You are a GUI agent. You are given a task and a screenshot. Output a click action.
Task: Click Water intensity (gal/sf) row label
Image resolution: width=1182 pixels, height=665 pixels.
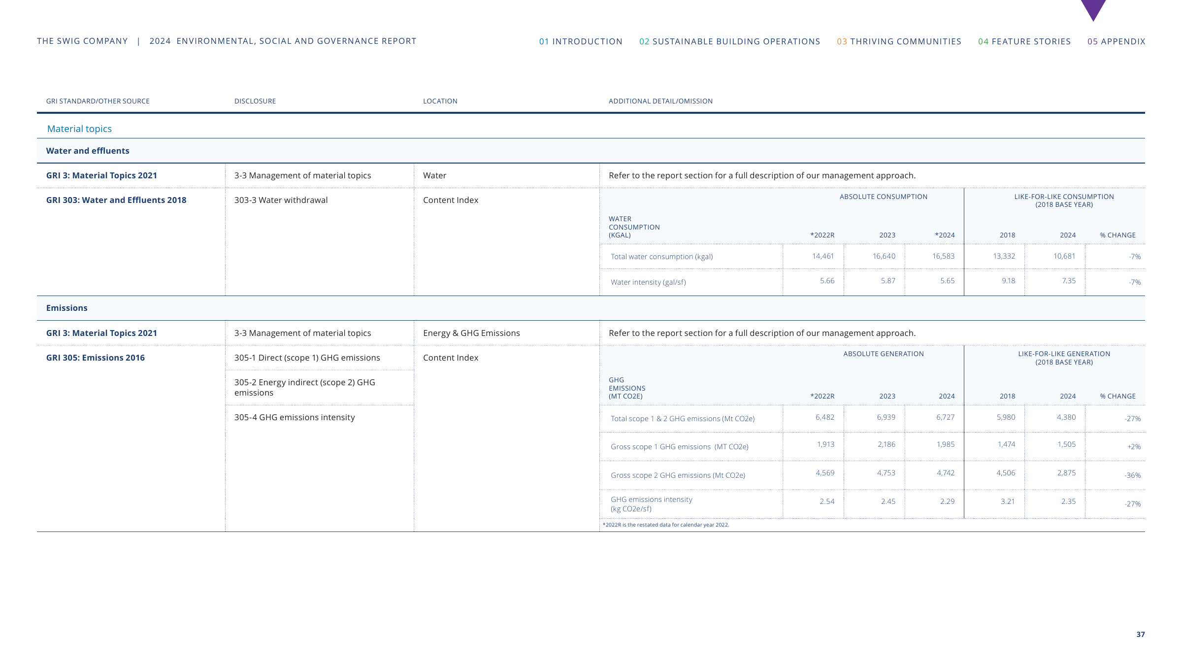pos(648,282)
